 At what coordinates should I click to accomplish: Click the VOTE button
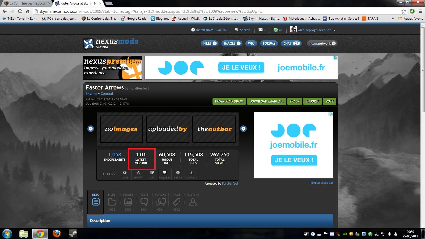[x=330, y=101]
